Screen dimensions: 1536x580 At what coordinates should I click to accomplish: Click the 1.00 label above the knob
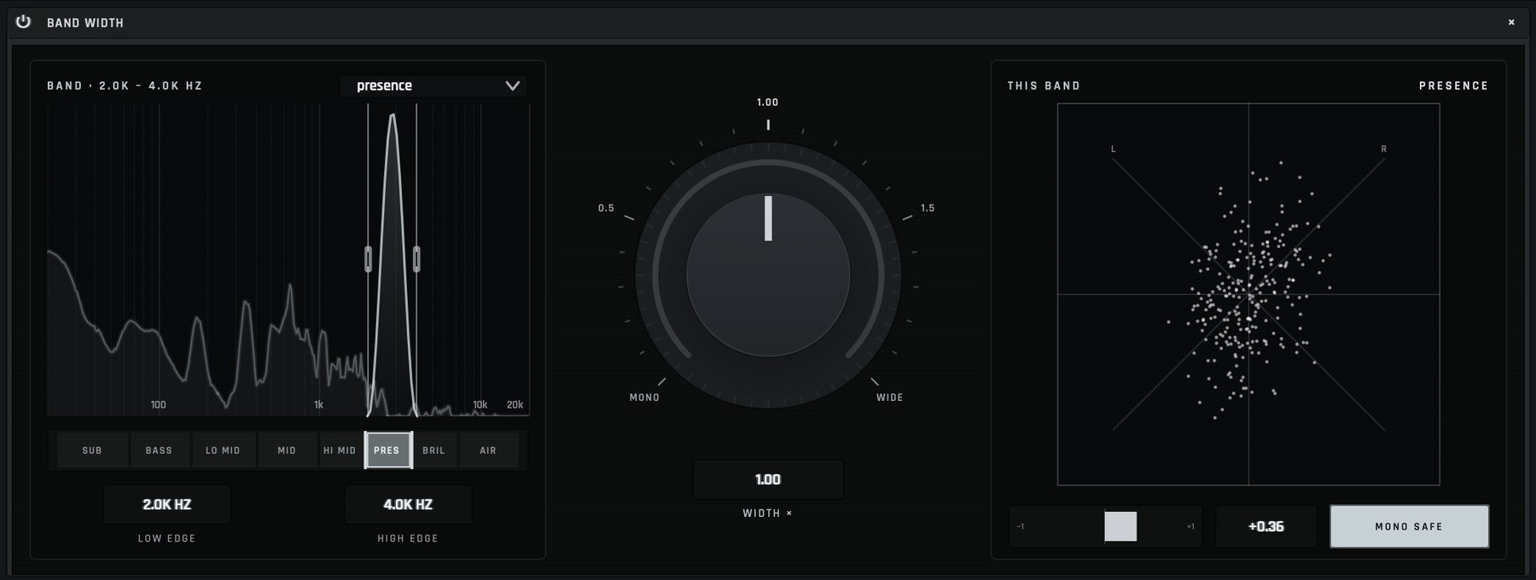click(767, 102)
